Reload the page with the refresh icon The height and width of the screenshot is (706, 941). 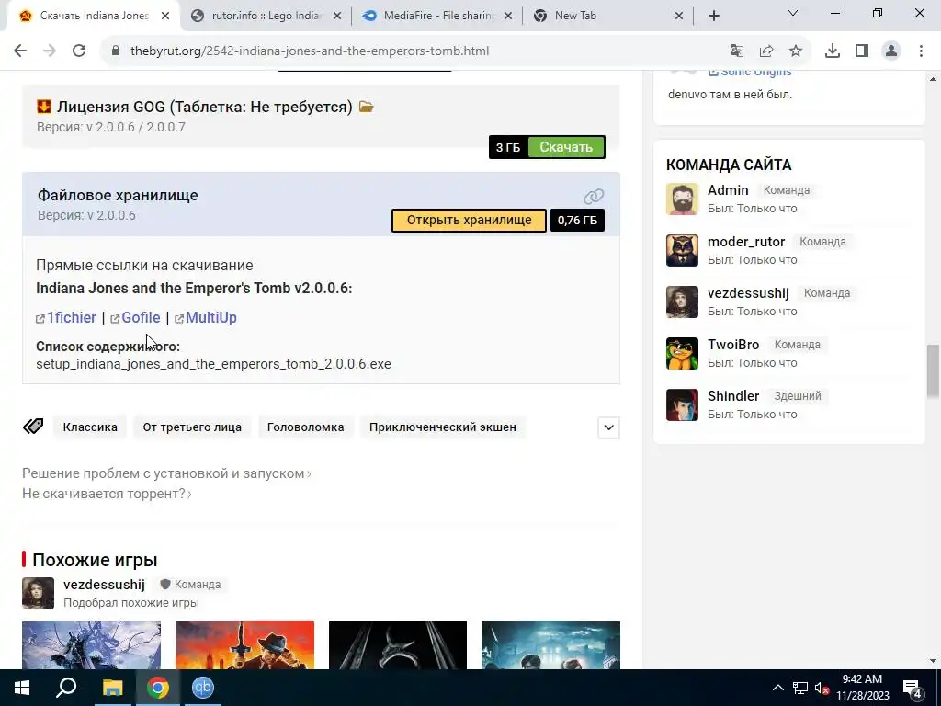tap(79, 51)
